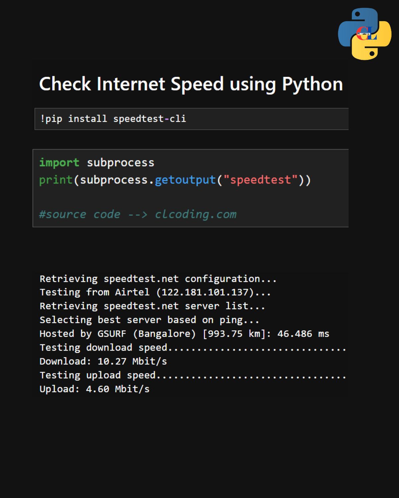Image resolution: width=399 pixels, height=498 pixels.
Task: Click the 'Testing upload speed' output line
Action: pos(193,375)
